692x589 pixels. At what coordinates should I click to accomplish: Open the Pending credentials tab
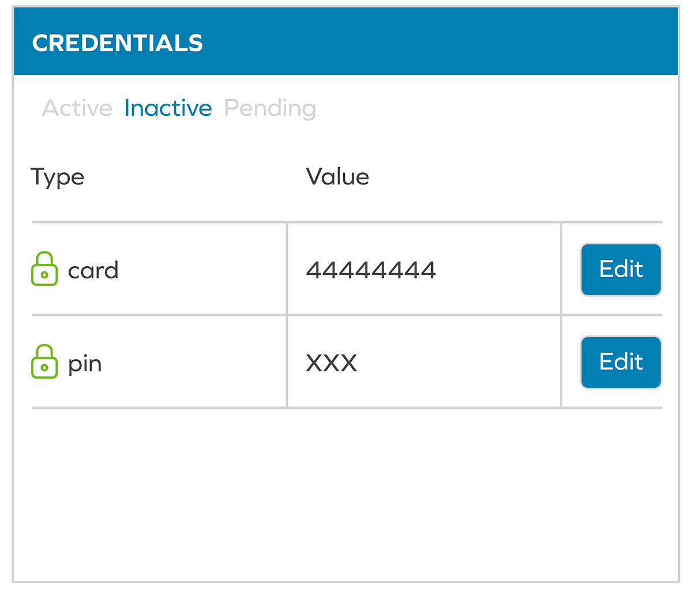(x=270, y=108)
